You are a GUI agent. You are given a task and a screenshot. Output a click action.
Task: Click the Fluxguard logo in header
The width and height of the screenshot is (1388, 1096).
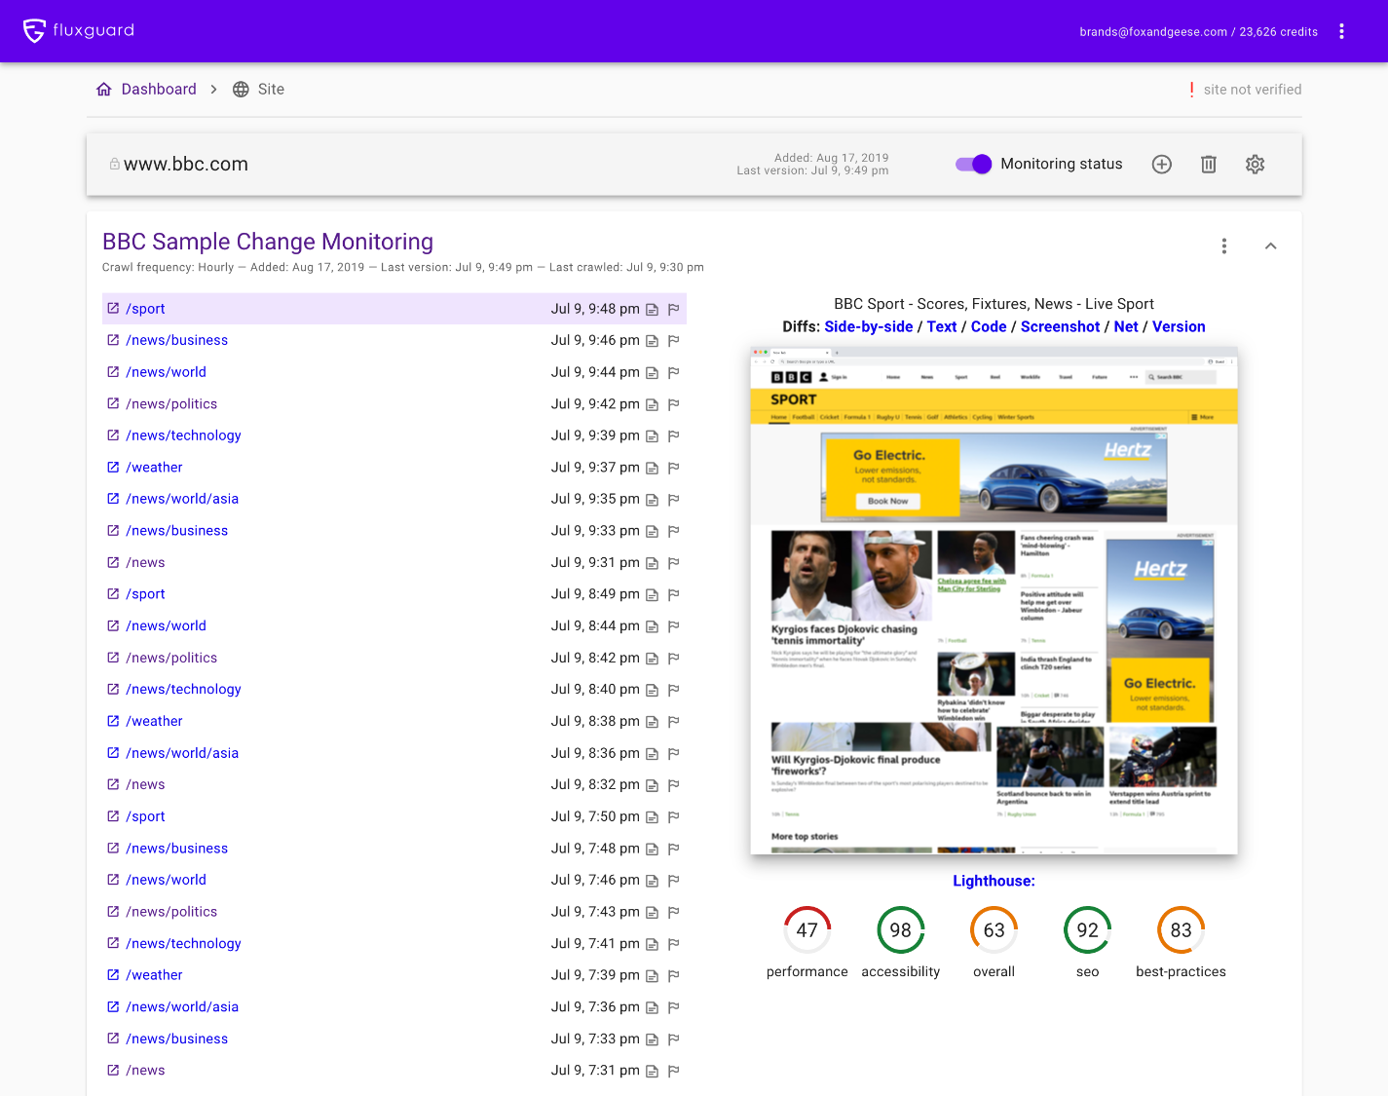(79, 30)
